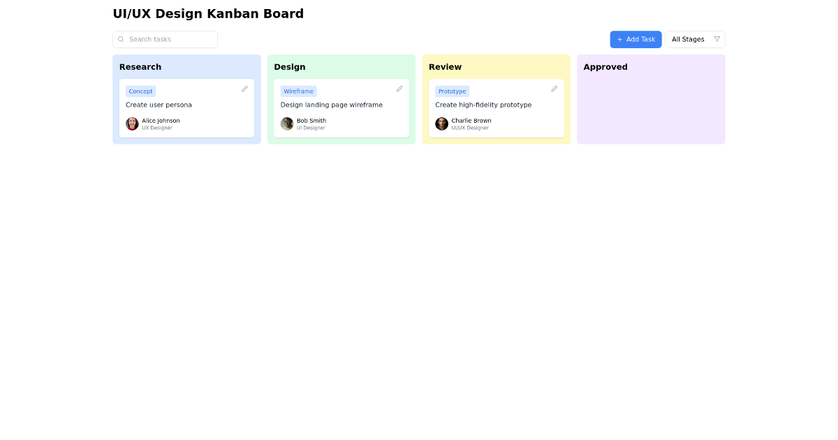Select the Concept tag badge
This screenshot has height=440, width=838.
coord(140,91)
